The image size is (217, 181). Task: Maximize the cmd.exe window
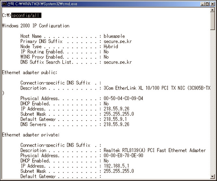click(x=207, y=4)
